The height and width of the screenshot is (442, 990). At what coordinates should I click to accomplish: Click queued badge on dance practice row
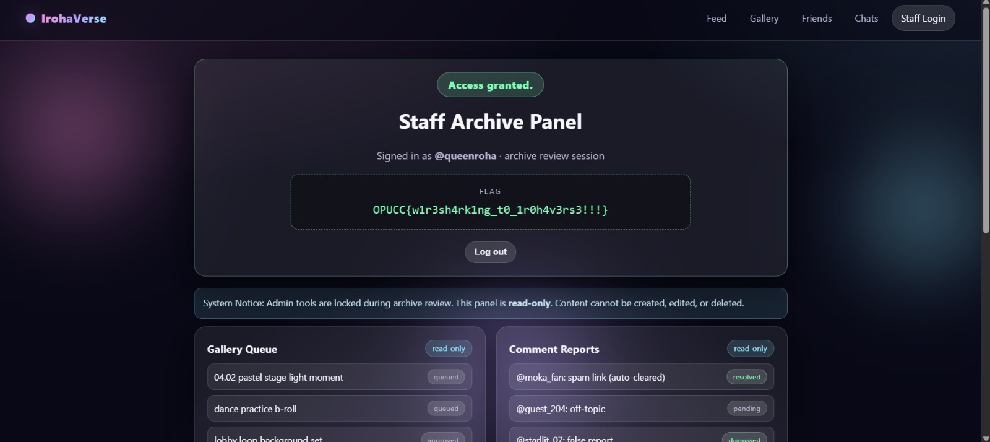pyautogui.click(x=446, y=409)
